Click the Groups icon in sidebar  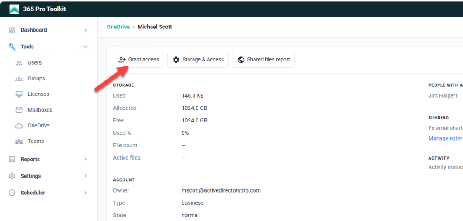pos(19,79)
